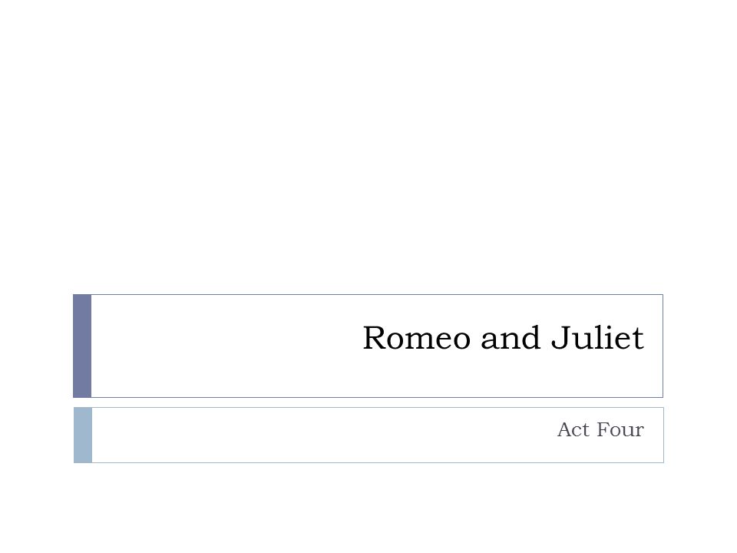
Task: Click the capital "F" in Four
Action: tap(603, 429)
